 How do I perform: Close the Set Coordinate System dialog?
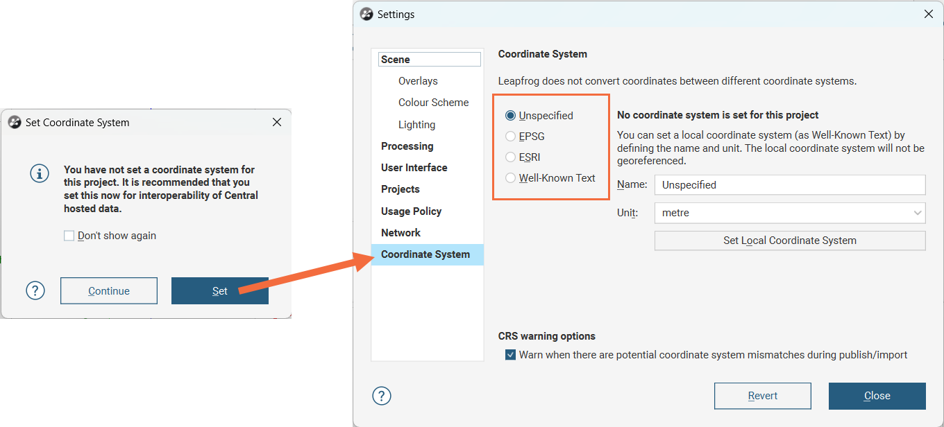(x=277, y=123)
